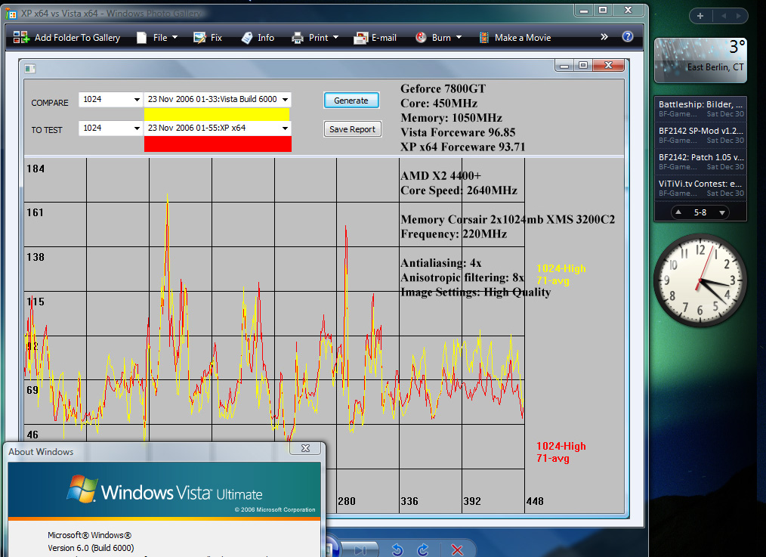Open Photo Gallery help
The height and width of the screenshot is (557, 766).
click(628, 36)
